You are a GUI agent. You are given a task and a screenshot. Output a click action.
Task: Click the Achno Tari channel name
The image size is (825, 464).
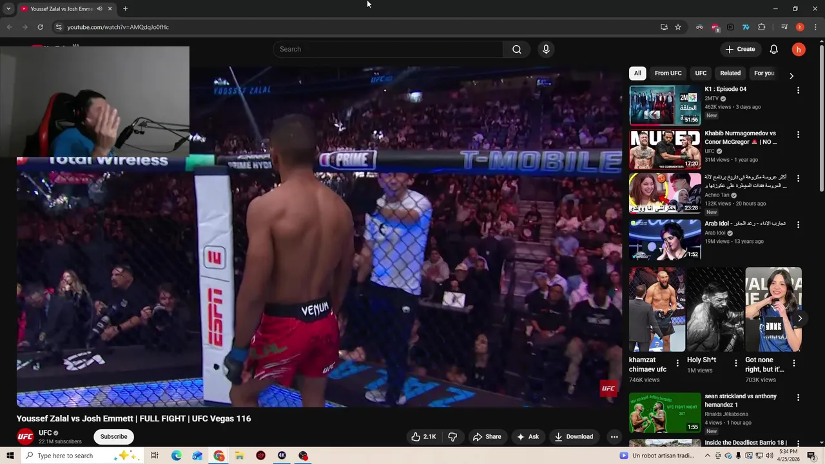pyautogui.click(x=717, y=195)
